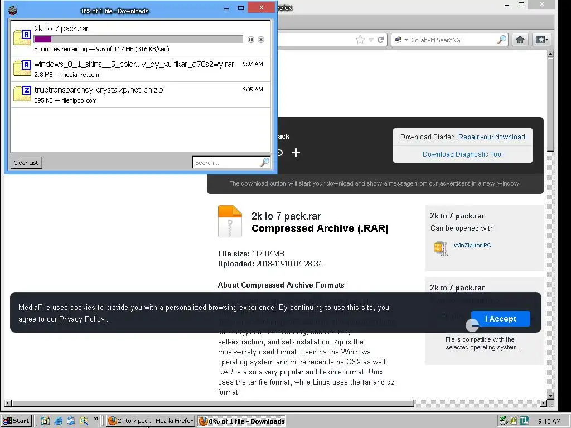This screenshot has height=428, width=571.
Task: Open the Windows Start menu
Action: 16,421
